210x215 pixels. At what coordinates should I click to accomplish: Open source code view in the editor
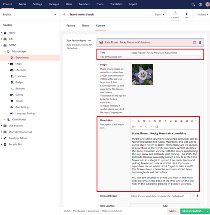pos(133,121)
